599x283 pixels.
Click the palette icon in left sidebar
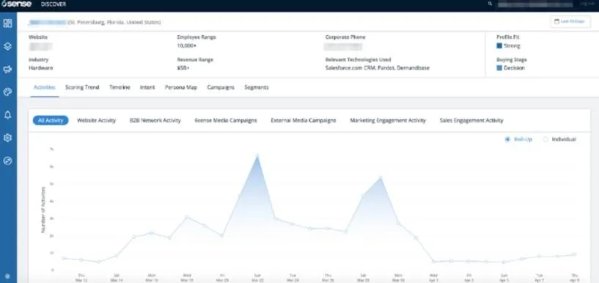coord(7,92)
